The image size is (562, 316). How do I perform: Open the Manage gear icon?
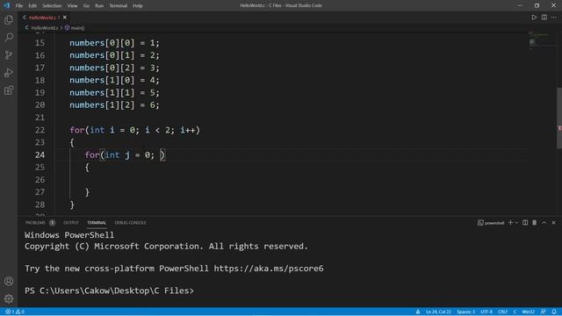click(9, 298)
